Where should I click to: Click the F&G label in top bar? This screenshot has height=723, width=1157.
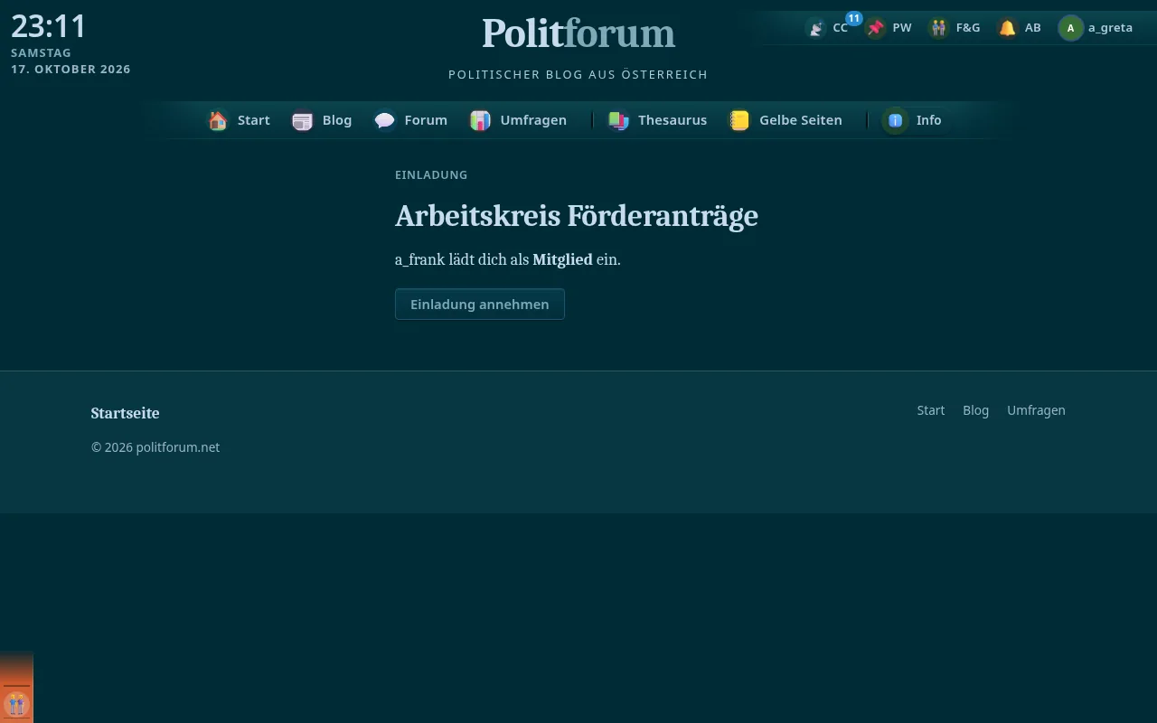click(x=968, y=28)
